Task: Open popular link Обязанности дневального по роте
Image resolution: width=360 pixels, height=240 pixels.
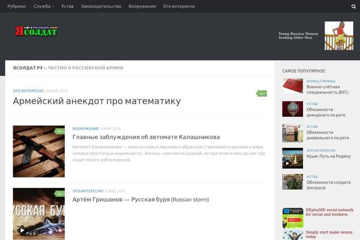Action: click(x=328, y=135)
